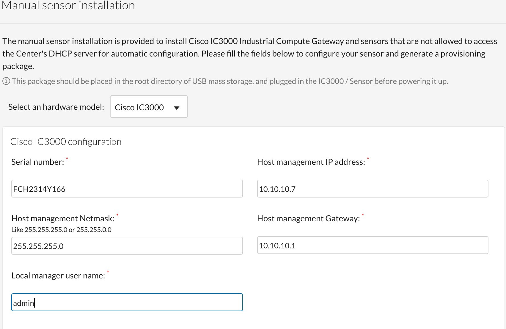Click the Host management Gateway field
Image resolution: width=506 pixels, height=329 pixels.
coord(373,245)
